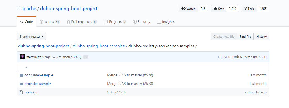This screenshot has height=108, width=289.
Task: Click current folder dubbo-registry-zookeeper-samples text
Action: click(161, 46)
